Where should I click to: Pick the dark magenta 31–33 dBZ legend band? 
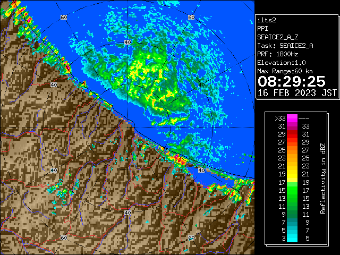pyautogui.click(x=292, y=126)
